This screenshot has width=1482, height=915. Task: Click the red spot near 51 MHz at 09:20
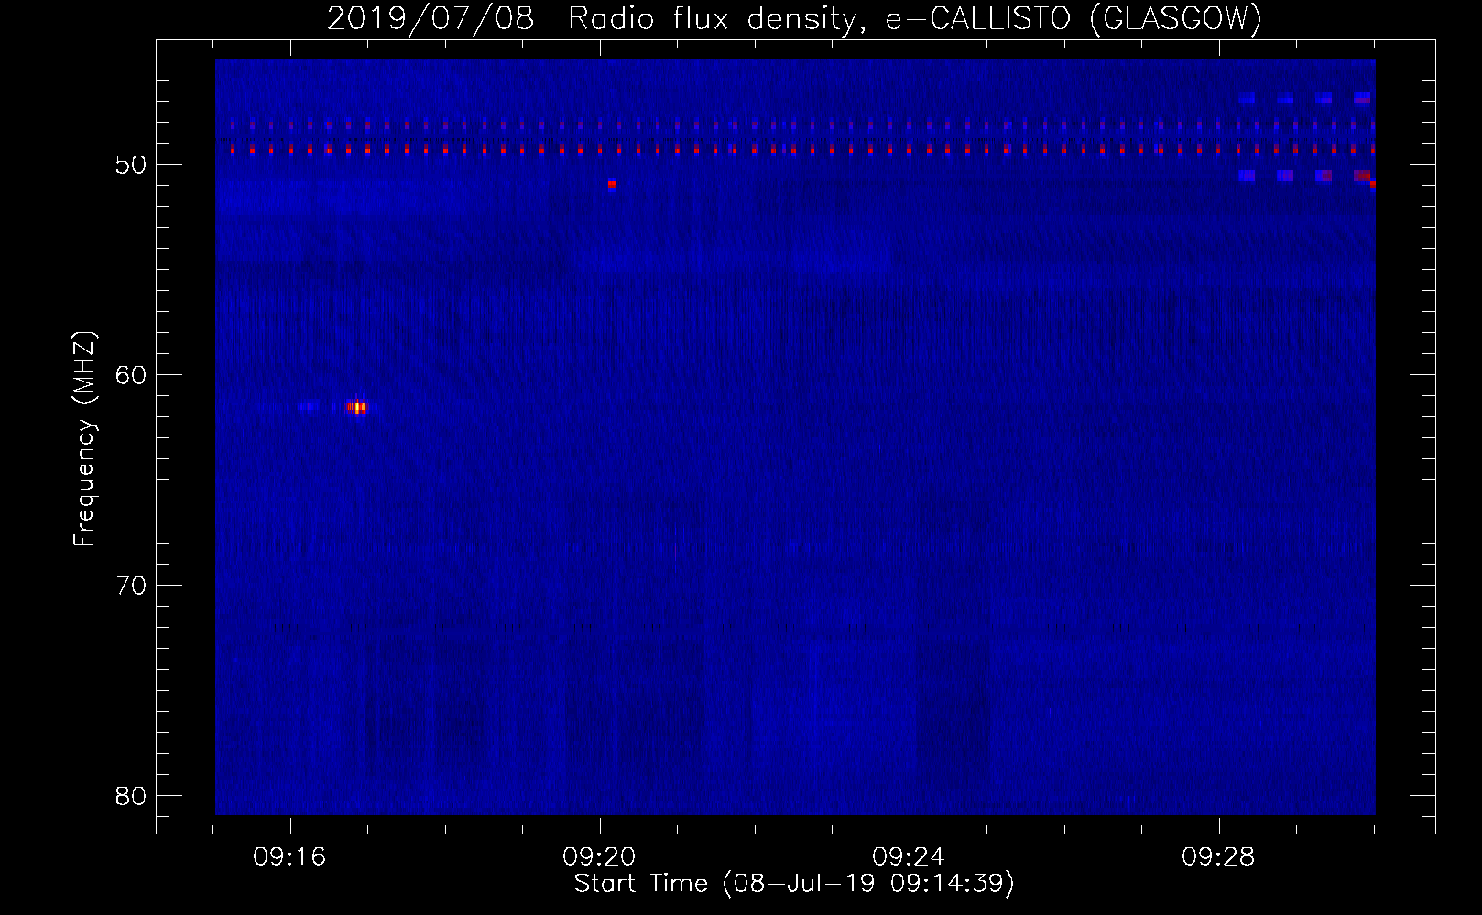612,185
